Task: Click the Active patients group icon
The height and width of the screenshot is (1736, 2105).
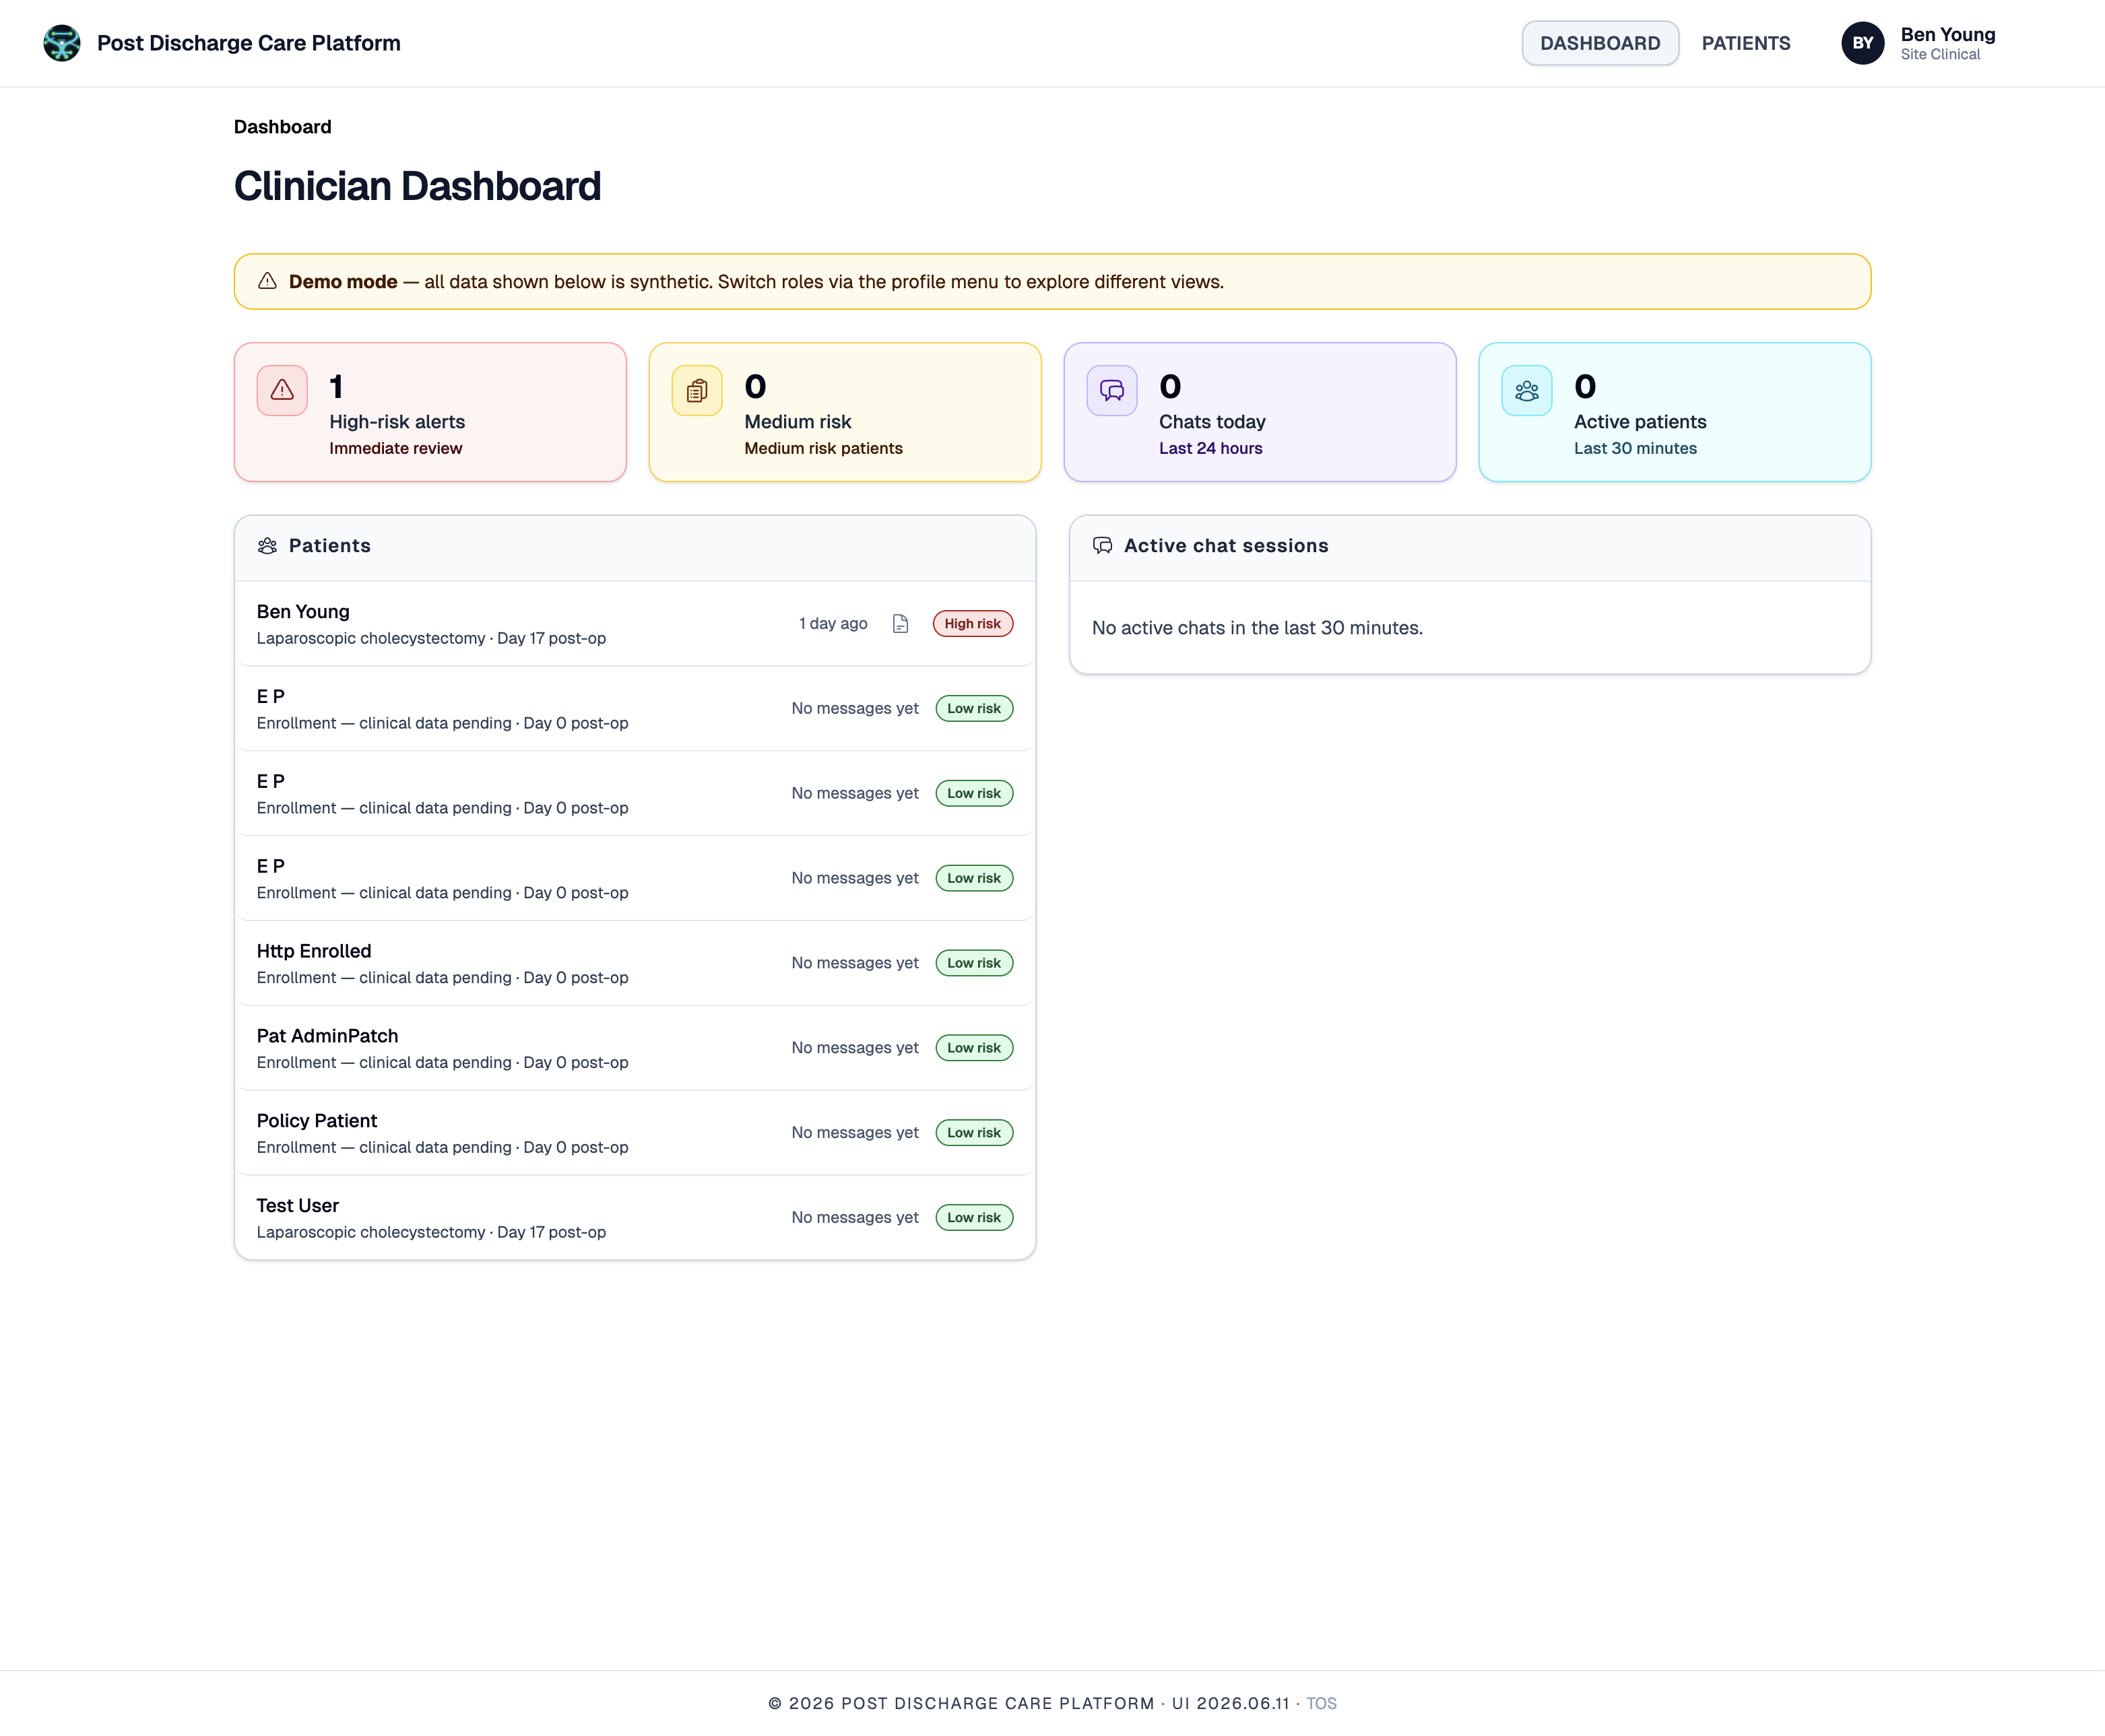Action: 1527,390
